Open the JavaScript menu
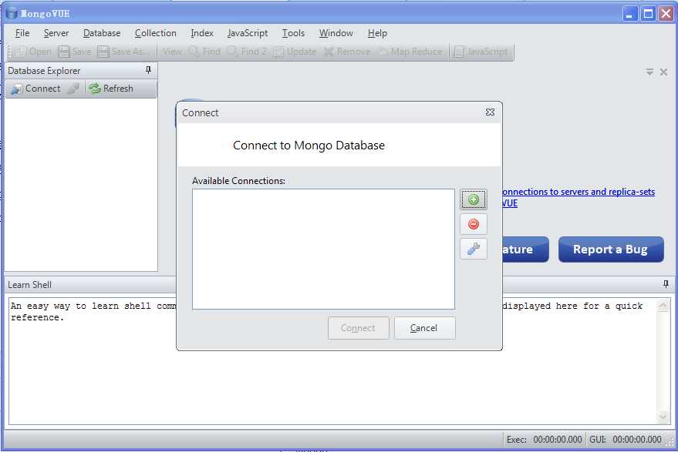This screenshot has height=452, width=678. 248,33
